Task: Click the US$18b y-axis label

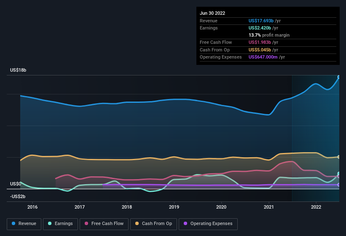Action: [x=18, y=70]
